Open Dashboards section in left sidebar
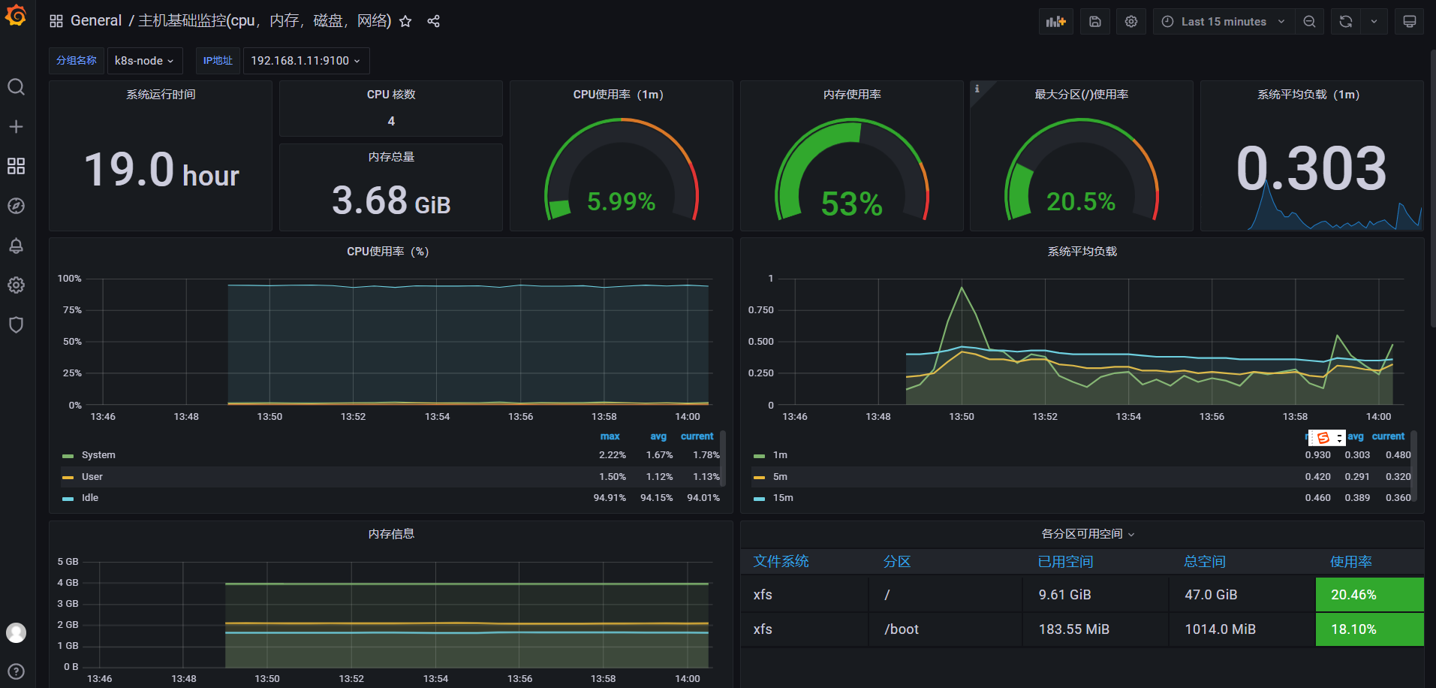The height and width of the screenshot is (688, 1436). 16,166
